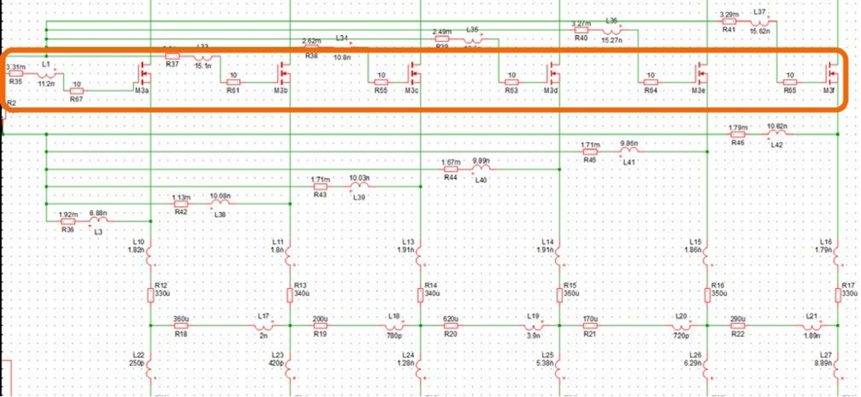This screenshot has height=397, width=861.
Task: Click the 420p value of L23
Action: pyautogui.click(x=276, y=363)
